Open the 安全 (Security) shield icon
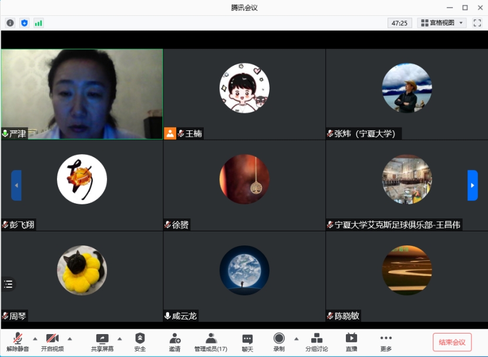 click(x=140, y=341)
